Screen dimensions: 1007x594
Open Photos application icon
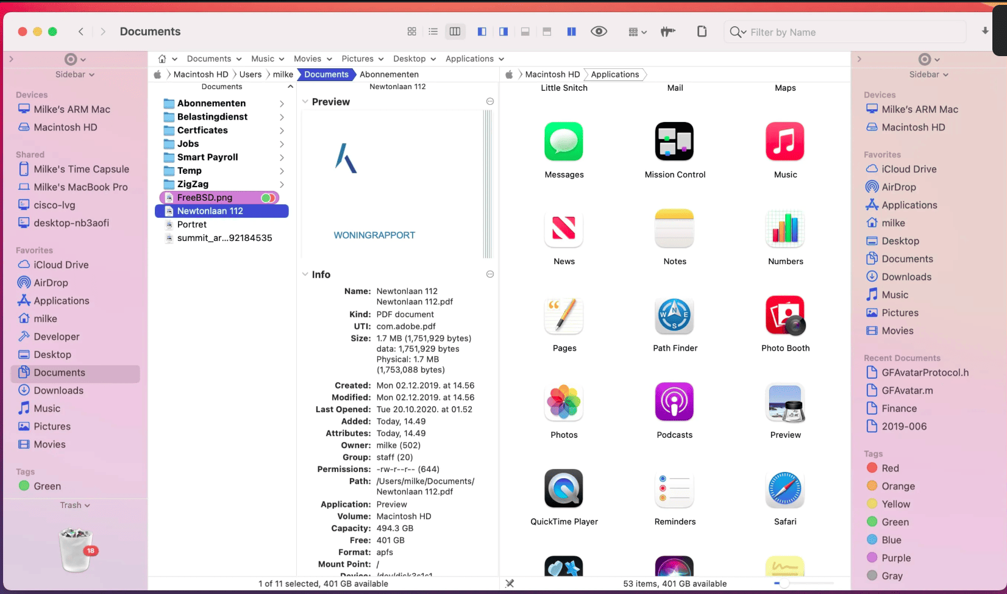pos(564,402)
